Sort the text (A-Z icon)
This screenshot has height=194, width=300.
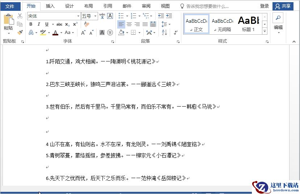click(164, 33)
